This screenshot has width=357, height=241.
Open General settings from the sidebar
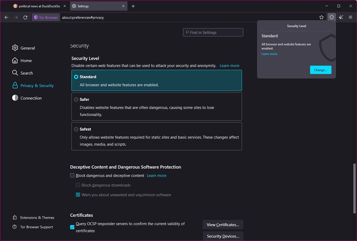point(27,48)
